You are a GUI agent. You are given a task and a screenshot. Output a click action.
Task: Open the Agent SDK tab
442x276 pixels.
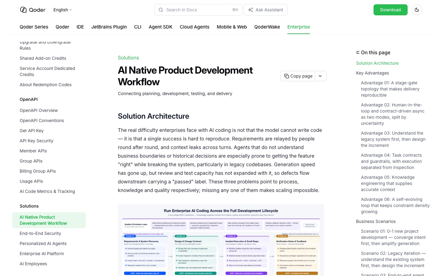pos(161,27)
